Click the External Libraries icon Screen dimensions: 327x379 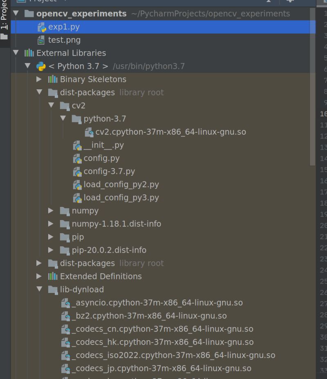click(29, 53)
